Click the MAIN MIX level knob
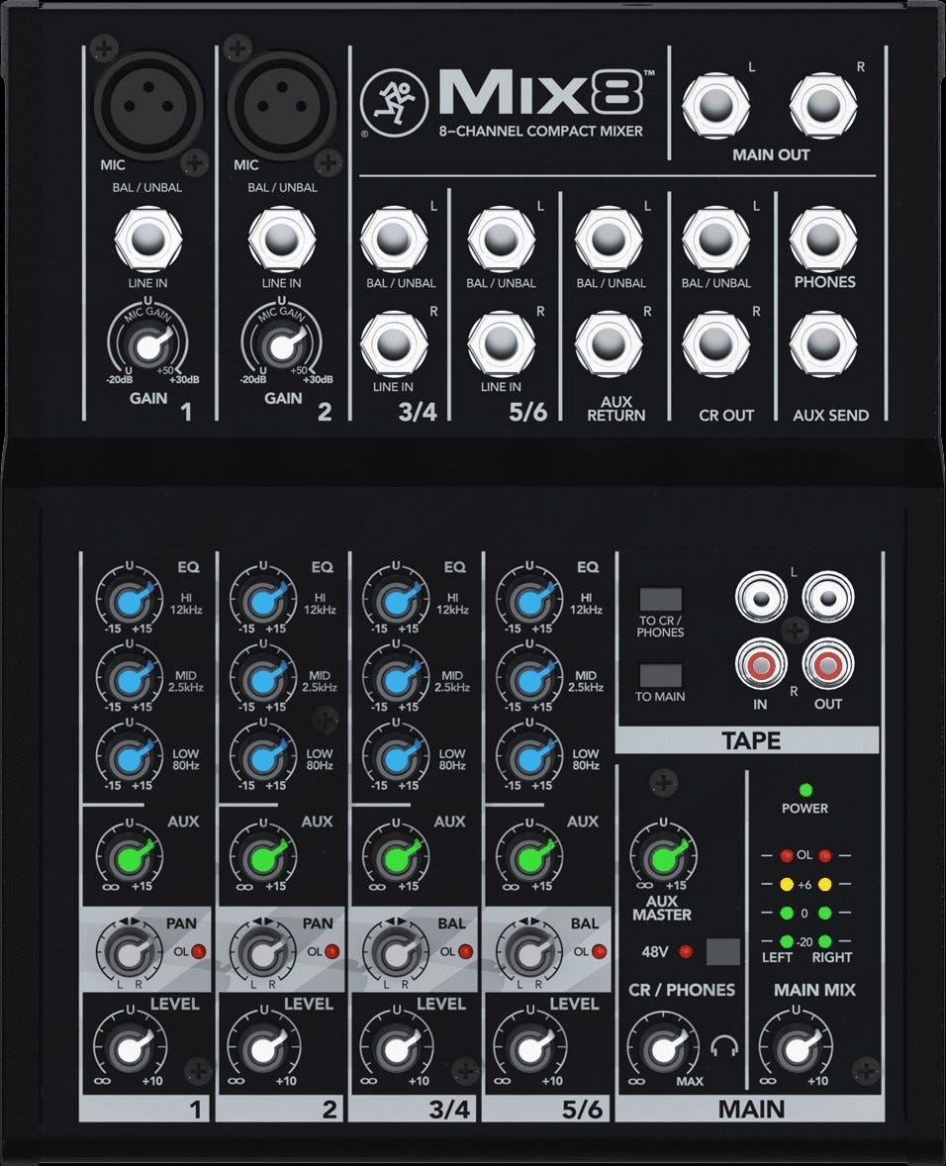The image size is (946, 1166). click(x=796, y=1049)
